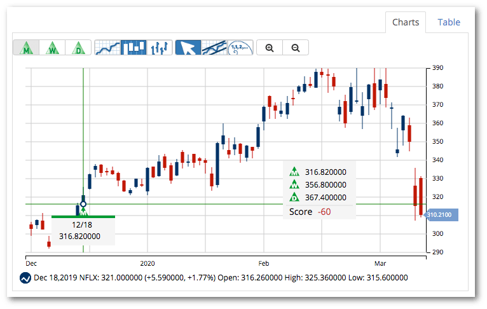487x309 pixels.
Task: Switch to line chart style
Action: [x=107, y=48]
